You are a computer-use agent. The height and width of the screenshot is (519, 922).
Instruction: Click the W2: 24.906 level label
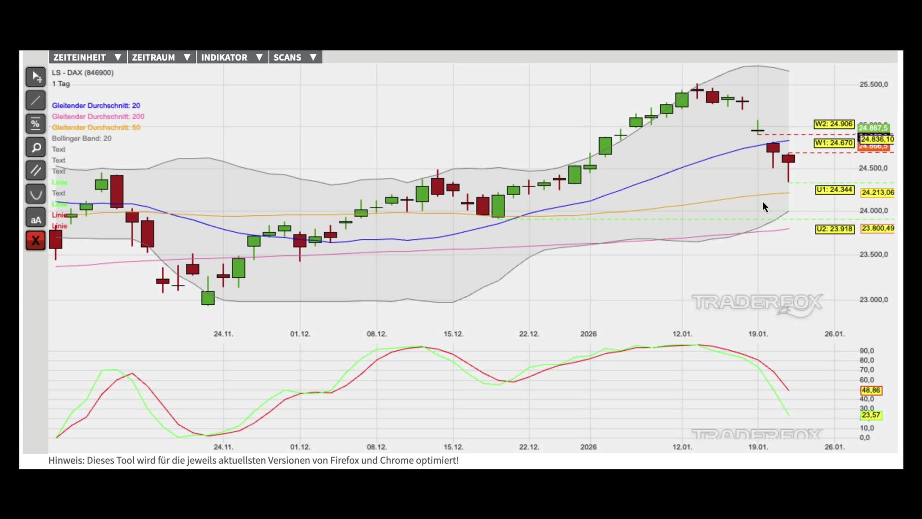point(834,124)
